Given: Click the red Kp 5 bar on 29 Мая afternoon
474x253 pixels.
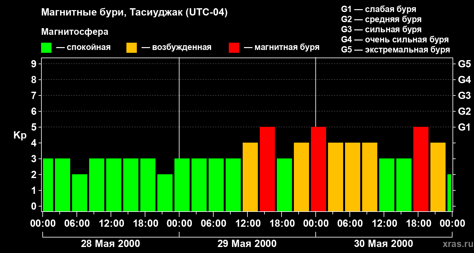Looking at the screenshot, I should click(267, 169).
